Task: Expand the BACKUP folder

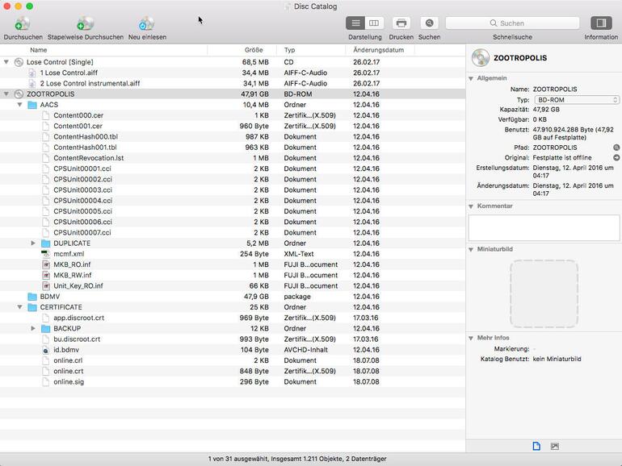Action: point(33,329)
